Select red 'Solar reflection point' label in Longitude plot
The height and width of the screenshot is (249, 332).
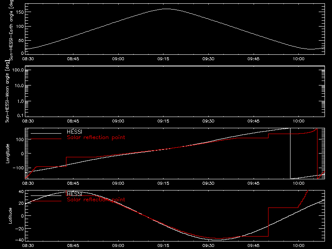[x=96, y=137]
